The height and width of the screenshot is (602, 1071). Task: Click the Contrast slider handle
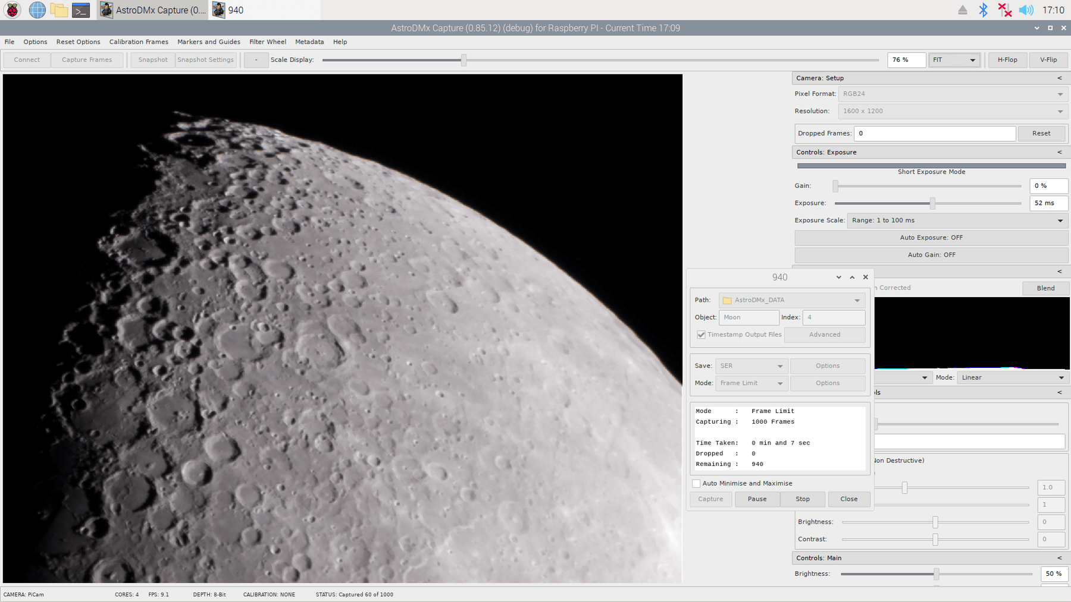point(935,540)
